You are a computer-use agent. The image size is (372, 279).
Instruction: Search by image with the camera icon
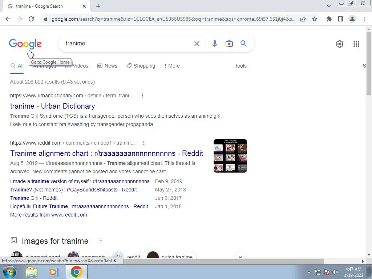pyautogui.click(x=229, y=44)
